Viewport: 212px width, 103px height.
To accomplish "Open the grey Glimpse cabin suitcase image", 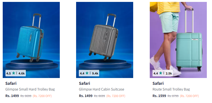I will point(105,40).
